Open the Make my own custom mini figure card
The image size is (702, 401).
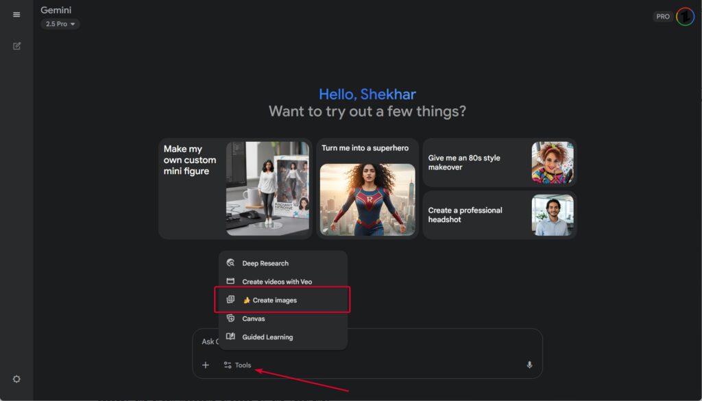[234, 189]
